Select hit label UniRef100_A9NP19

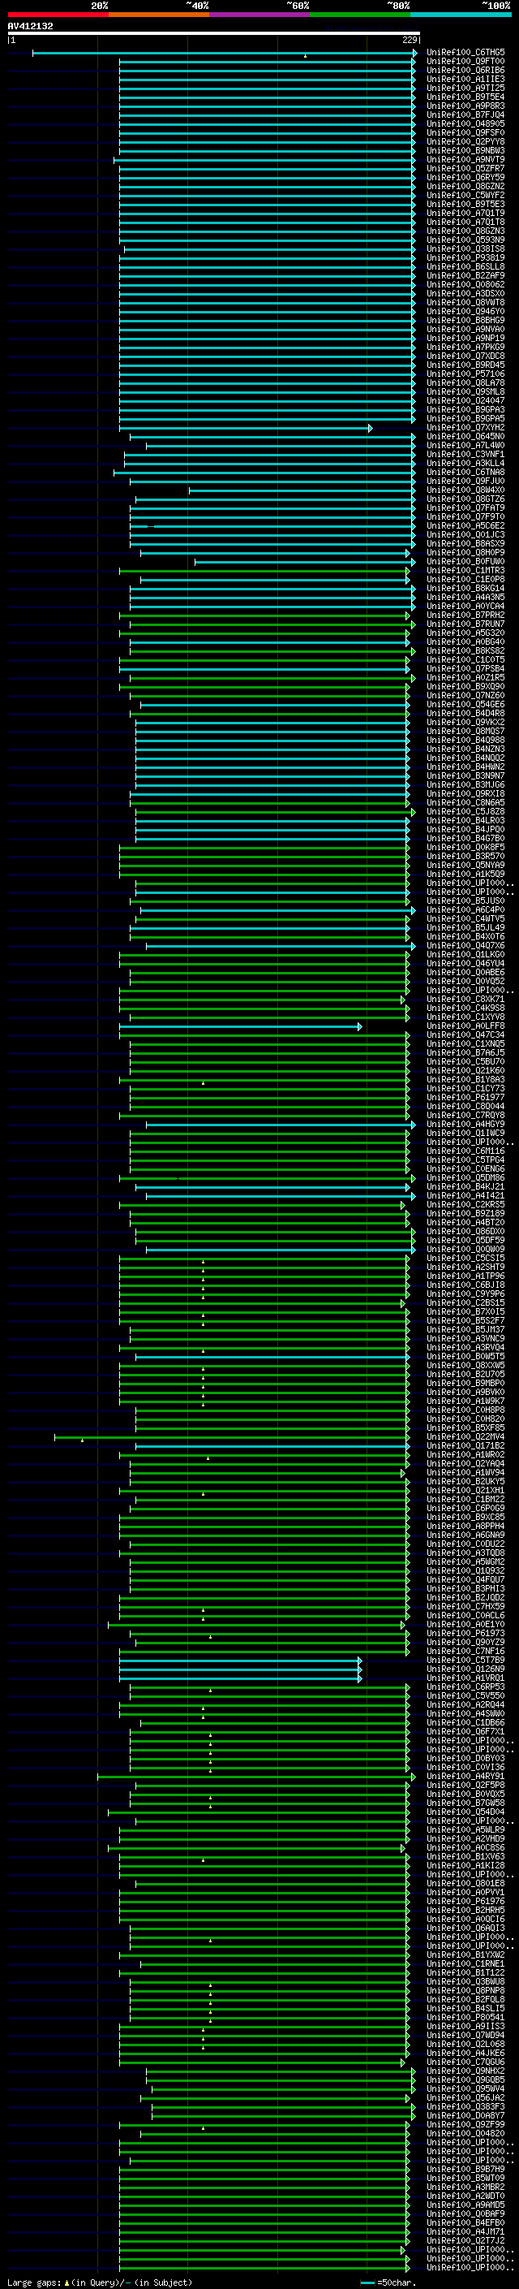click(465, 339)
